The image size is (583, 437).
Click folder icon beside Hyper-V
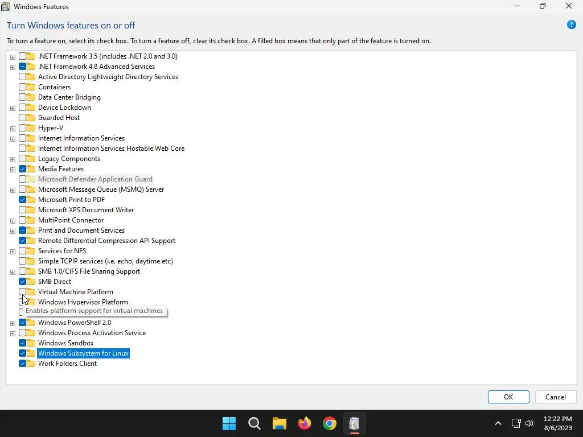(31, 128)
